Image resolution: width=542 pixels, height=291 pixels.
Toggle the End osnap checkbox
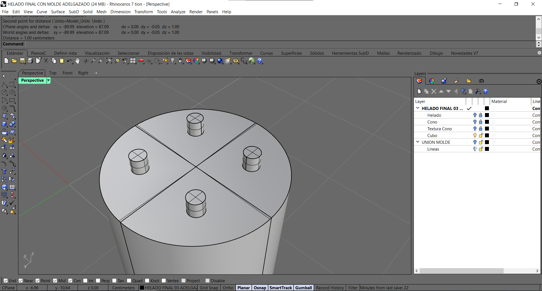6,281
